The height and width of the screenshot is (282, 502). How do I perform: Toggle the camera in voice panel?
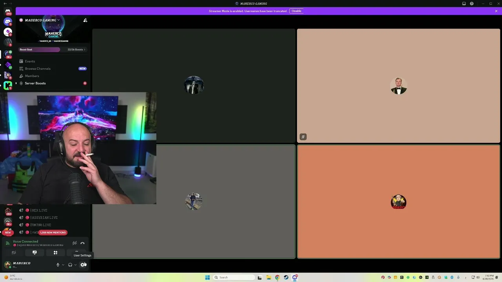point(14,253)
